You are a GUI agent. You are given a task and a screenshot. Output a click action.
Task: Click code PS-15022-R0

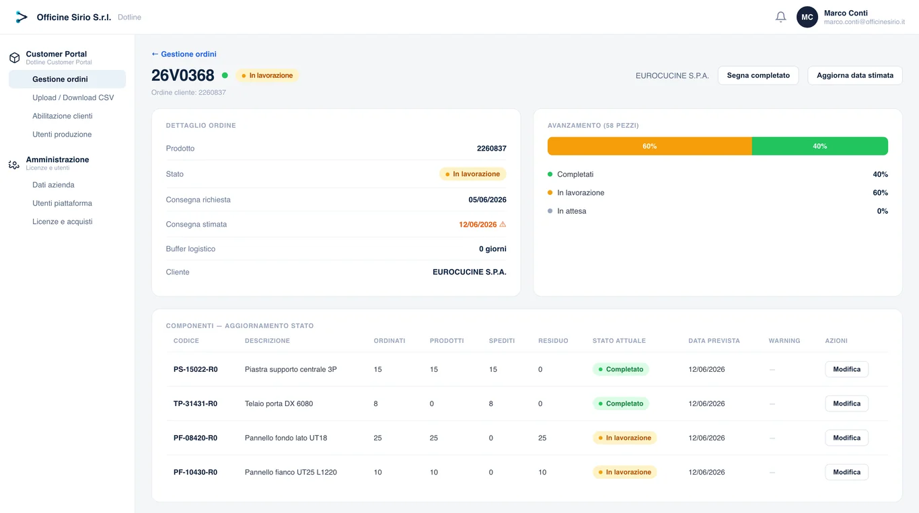point(196,369)
